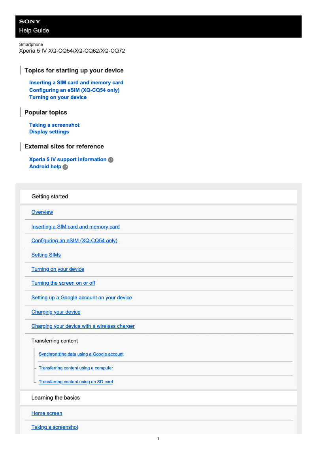Open the bold Taking a screenshot topic
This screenshot has height=449, width=317.
(x=55, y=125)
